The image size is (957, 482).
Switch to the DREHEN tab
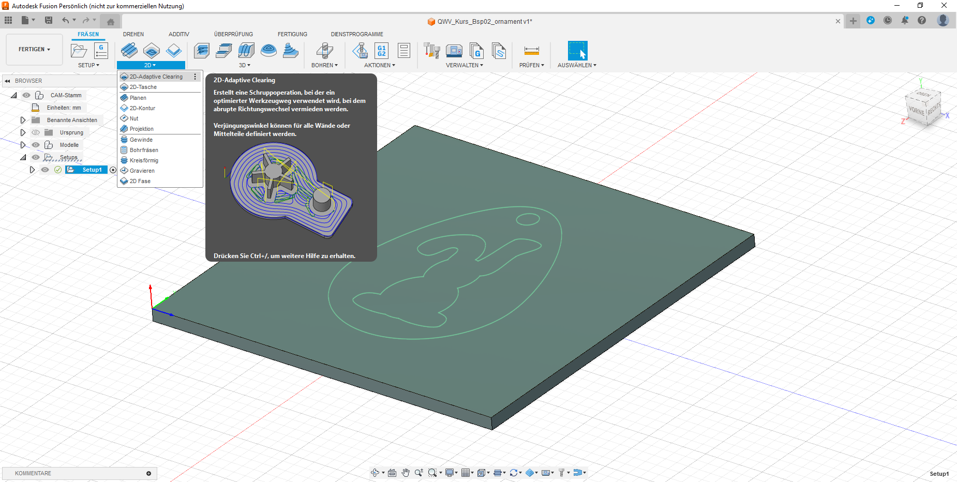coord(133,34)
